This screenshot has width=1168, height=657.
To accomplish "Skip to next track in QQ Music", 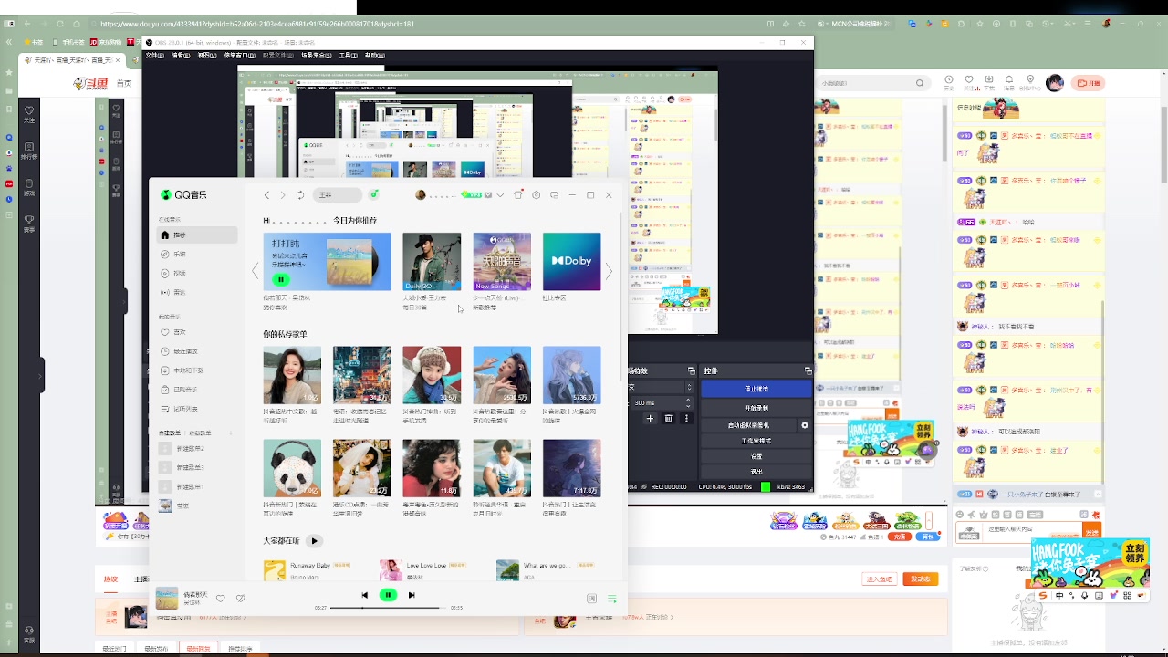I will coord(412,595).
